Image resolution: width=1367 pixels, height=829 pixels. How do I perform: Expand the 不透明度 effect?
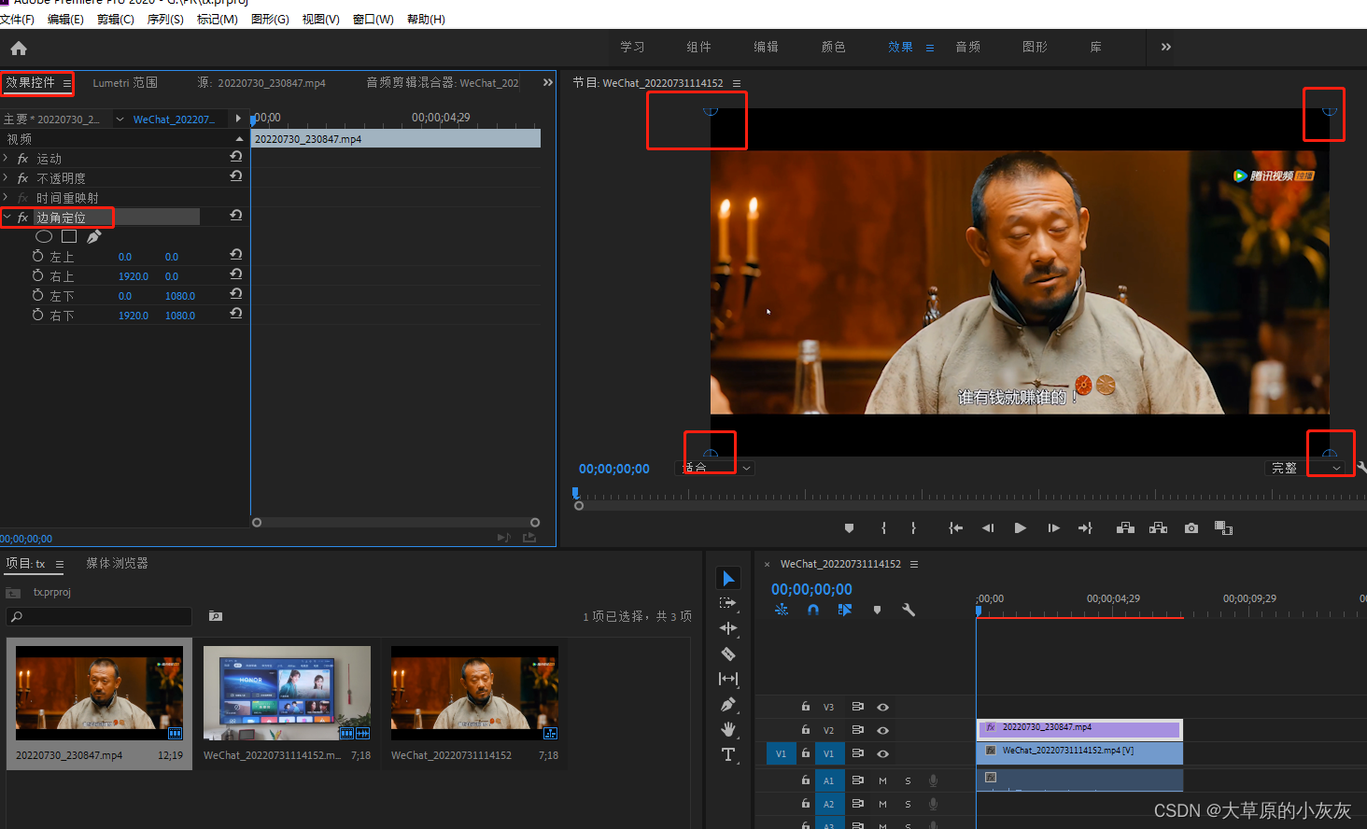point(6,178)
